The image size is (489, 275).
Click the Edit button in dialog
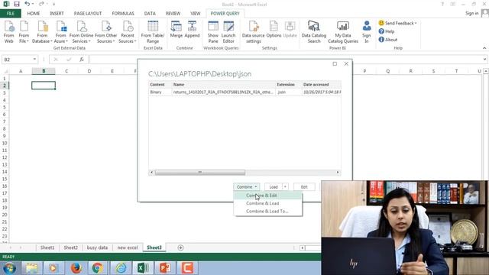click(304, 186)
